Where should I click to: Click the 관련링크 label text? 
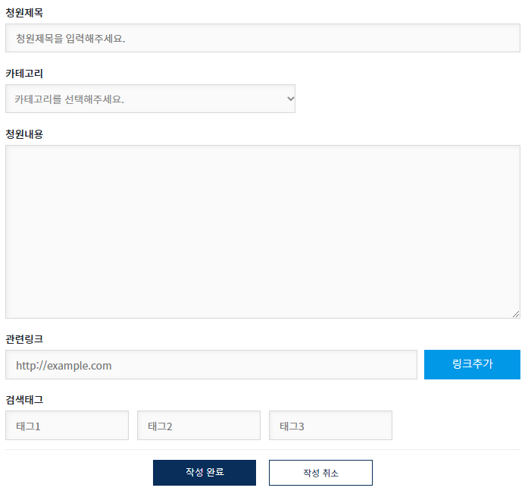pyautogui.click(x=24, y=339)
